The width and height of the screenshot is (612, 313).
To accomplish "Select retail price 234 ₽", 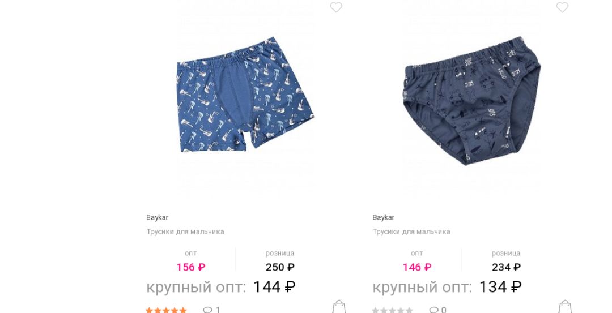I will (506, 267).
